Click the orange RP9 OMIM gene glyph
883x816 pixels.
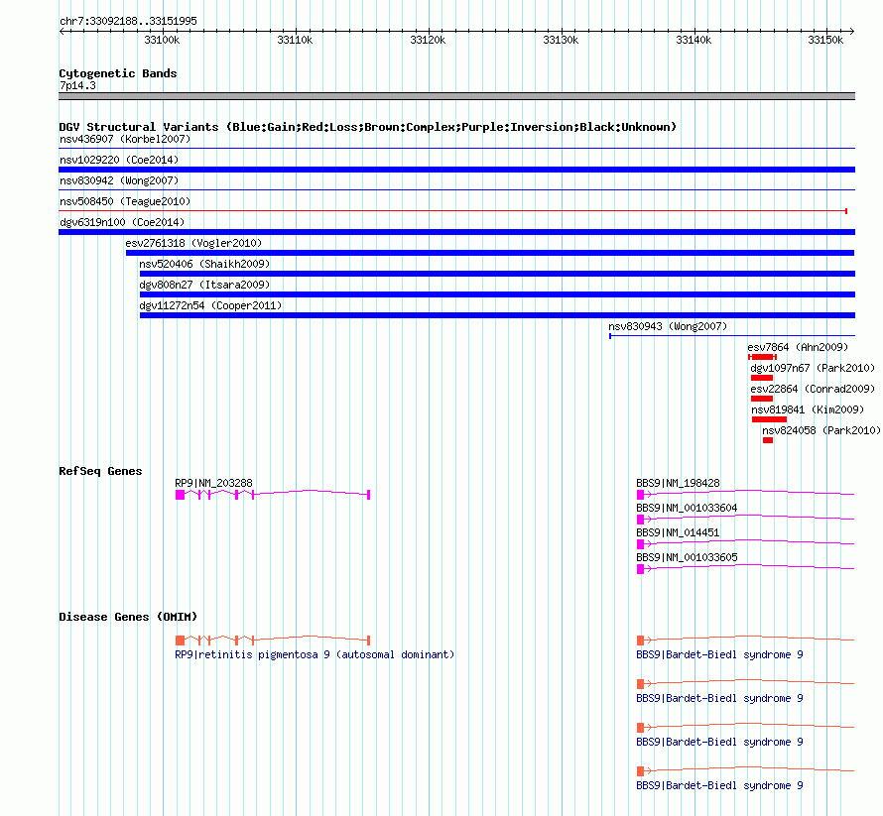click(273, 641)
